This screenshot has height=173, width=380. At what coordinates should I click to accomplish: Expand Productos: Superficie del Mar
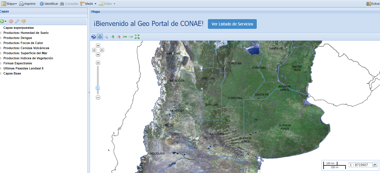pyautogui.click(x=1, y=53)
